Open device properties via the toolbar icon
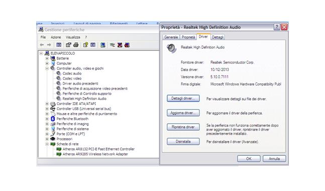Viewport: 325px width, 191px height. tap(68, 45)
